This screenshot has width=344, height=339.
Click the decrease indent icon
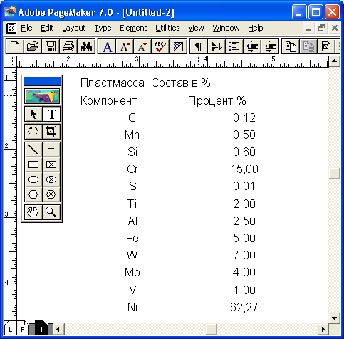(252, 46)
